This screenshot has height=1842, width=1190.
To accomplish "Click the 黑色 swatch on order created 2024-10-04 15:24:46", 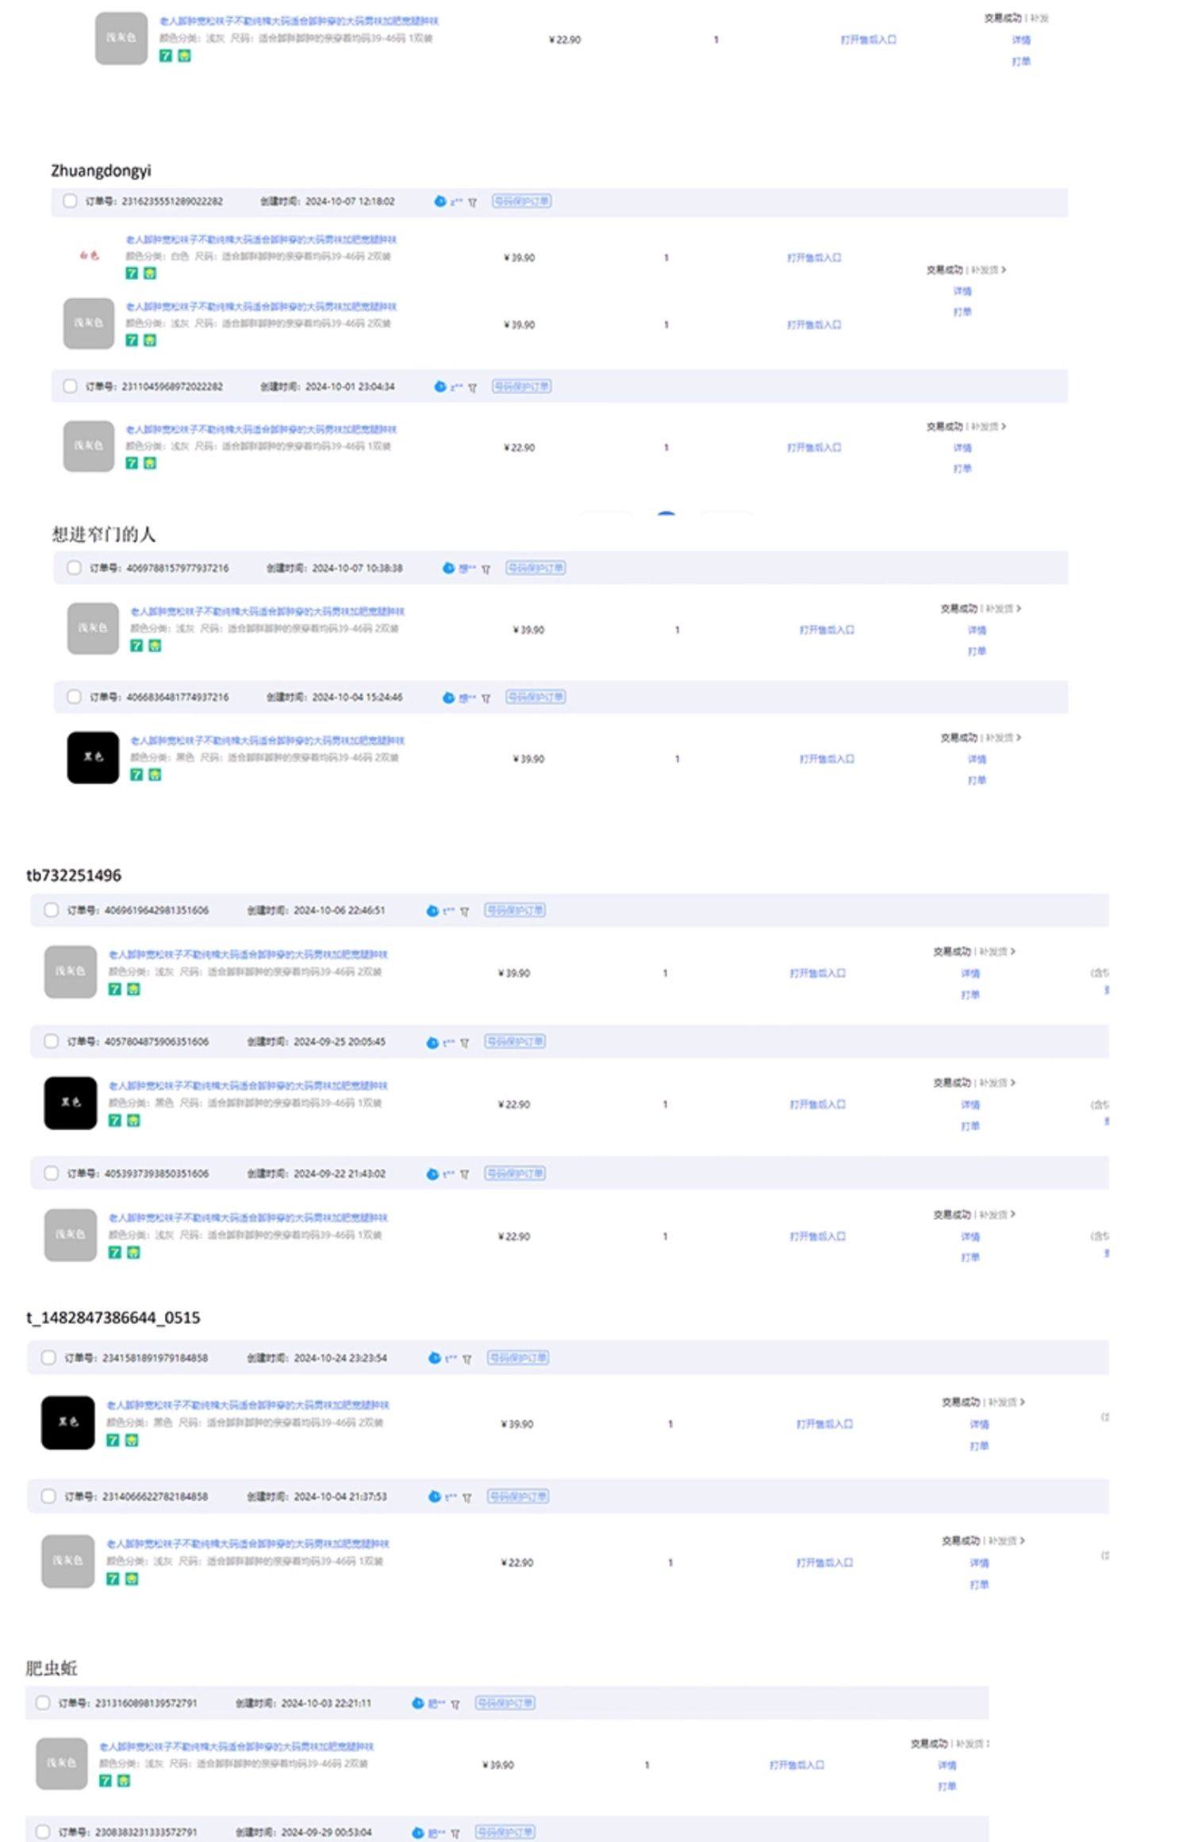I will coord(93,758).
